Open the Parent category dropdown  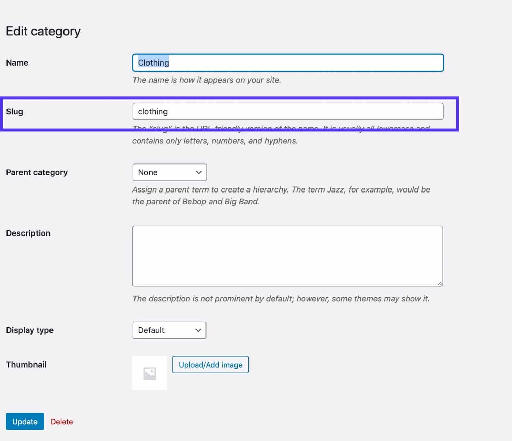(170, 172)
